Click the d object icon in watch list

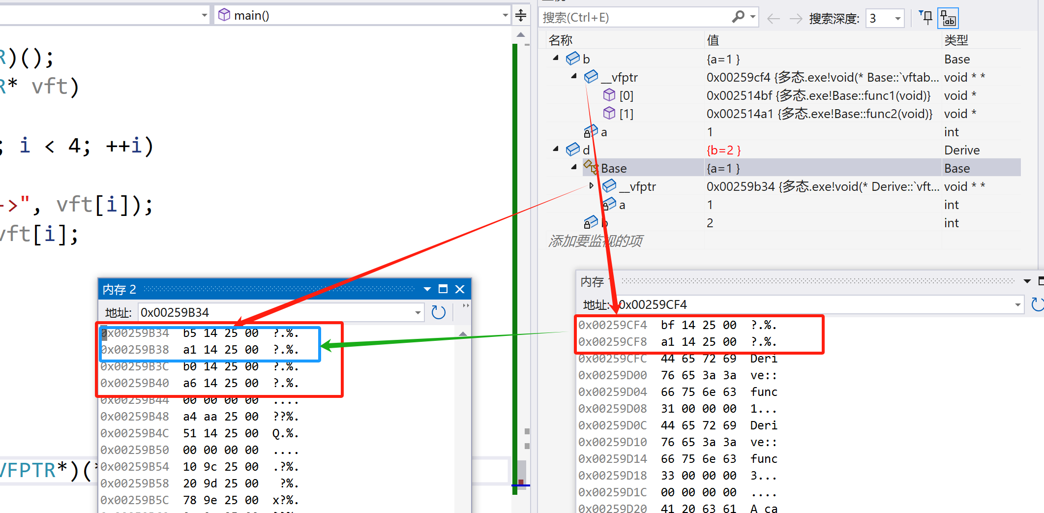[x=573, y=150]
